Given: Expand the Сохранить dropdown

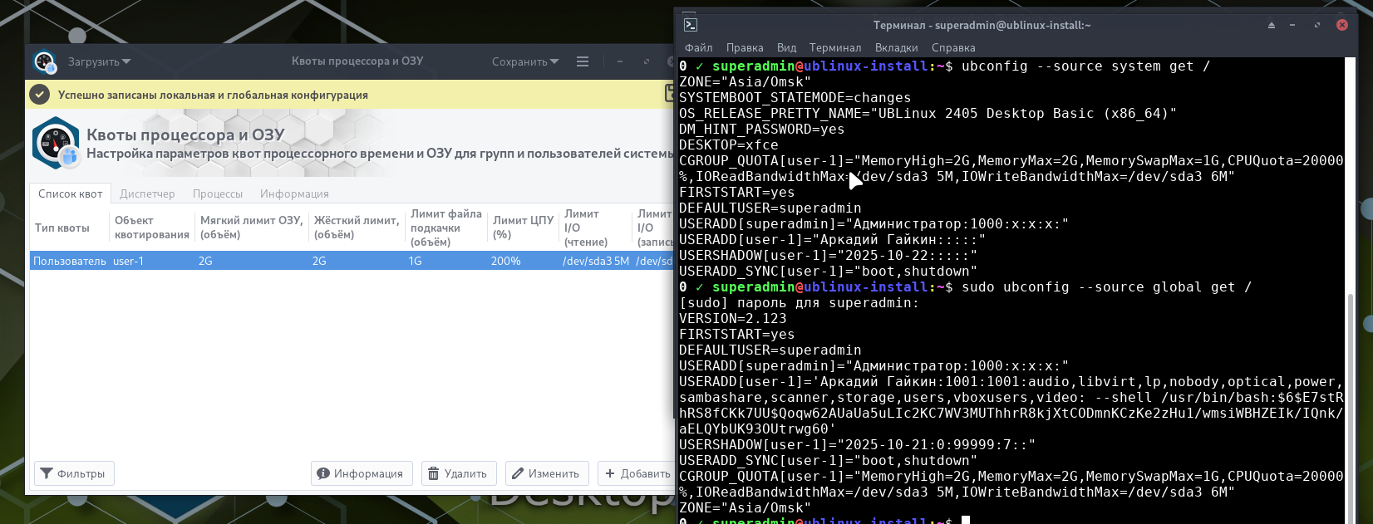Looking at the screenshot, I should tap(524, 61).
